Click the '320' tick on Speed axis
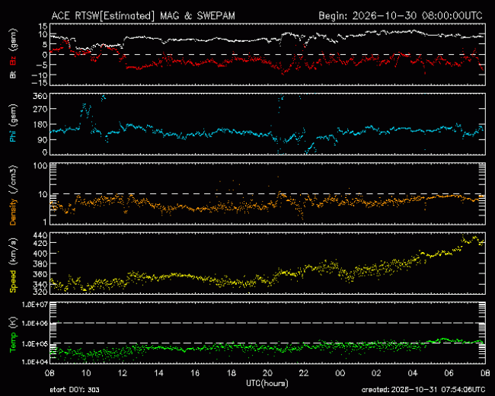Screen dimensions: 495x396 [x=40, y=291]
